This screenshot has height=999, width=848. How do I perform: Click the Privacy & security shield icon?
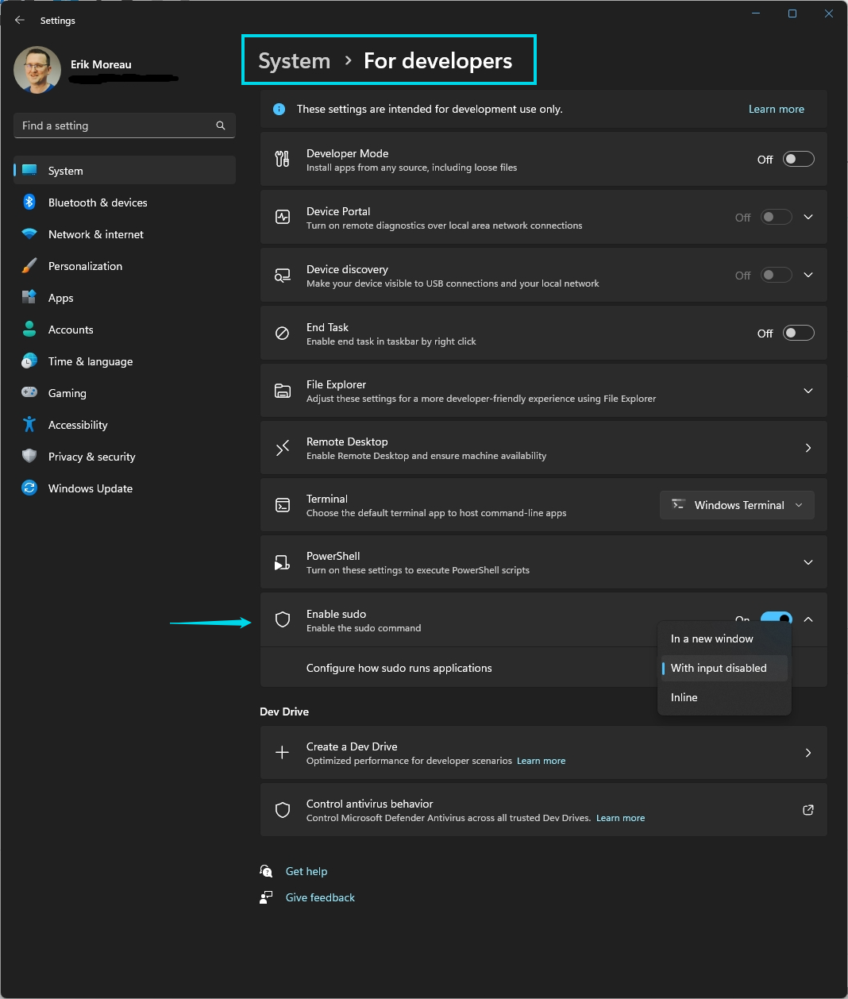pos(29,457)
